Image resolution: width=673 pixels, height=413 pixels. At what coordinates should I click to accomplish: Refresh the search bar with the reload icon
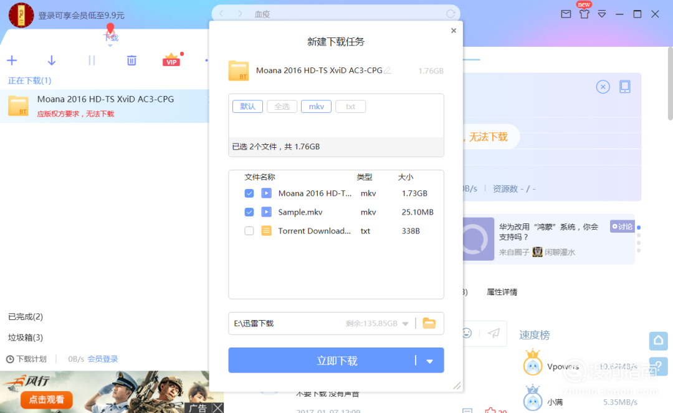point(451,14)
